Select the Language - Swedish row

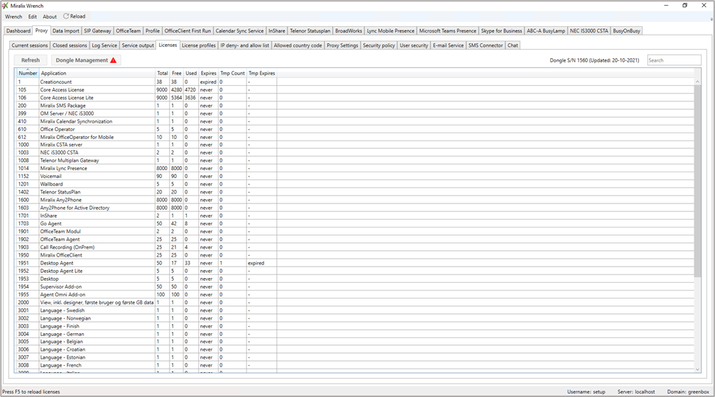tap(356, 311)
